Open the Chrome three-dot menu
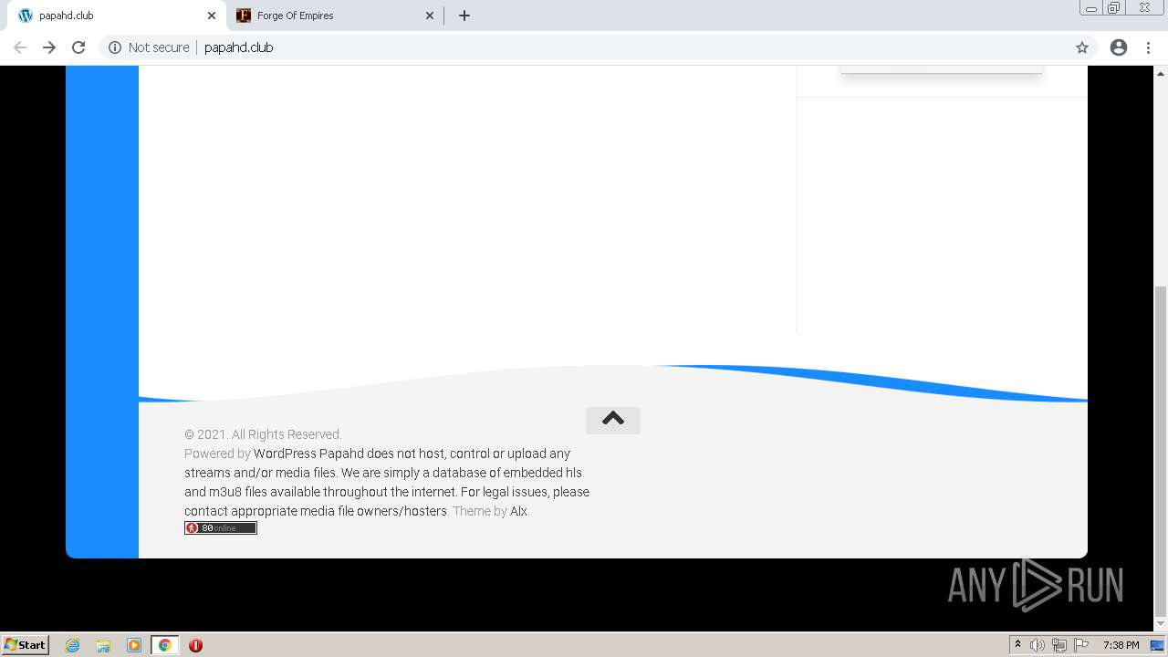Screen dimensions: 1168x657 tap(1148, 47)
